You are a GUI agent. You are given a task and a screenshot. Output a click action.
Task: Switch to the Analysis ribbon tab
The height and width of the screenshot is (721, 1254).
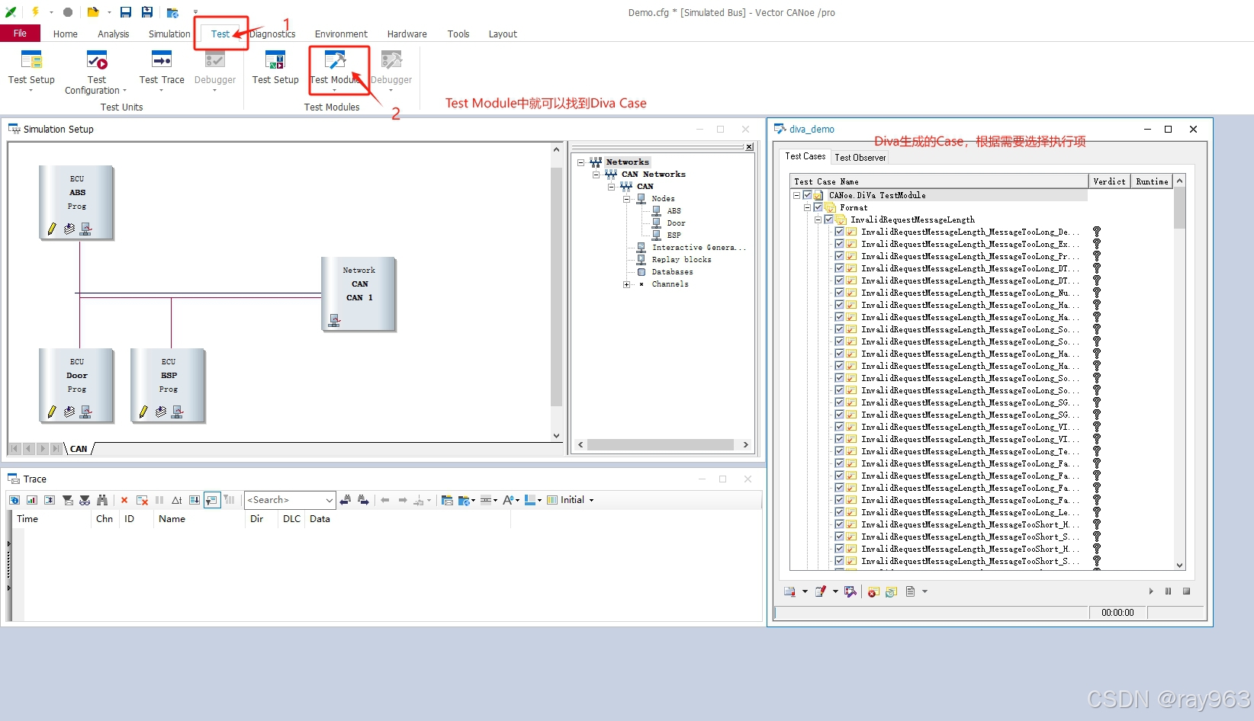[113, 34]
